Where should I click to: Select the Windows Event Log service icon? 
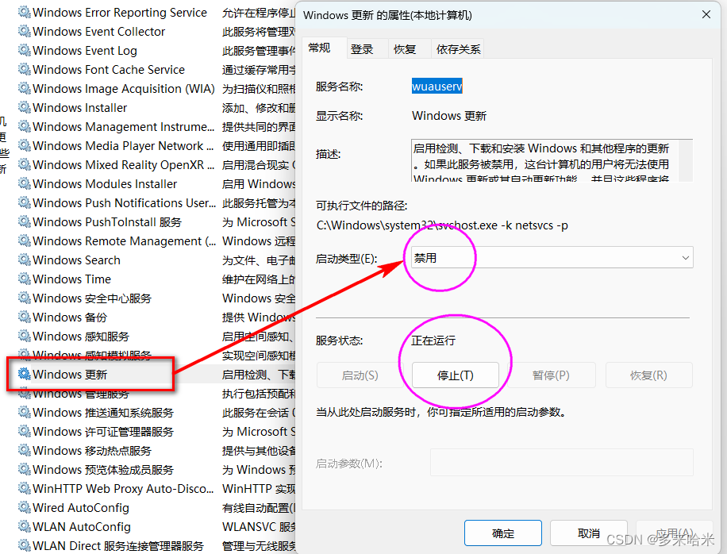(x=24, y=50)
